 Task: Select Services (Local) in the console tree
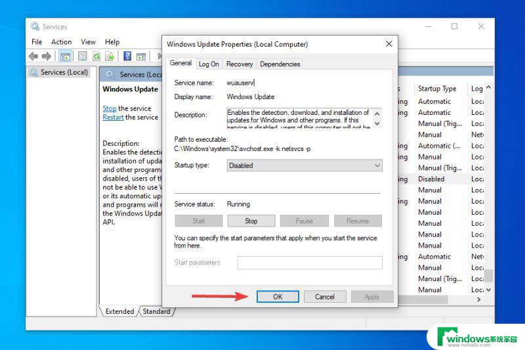[59, 72]
